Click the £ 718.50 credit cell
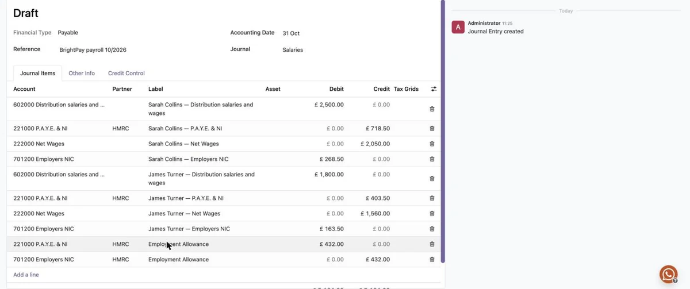 [x=378, y=129]
